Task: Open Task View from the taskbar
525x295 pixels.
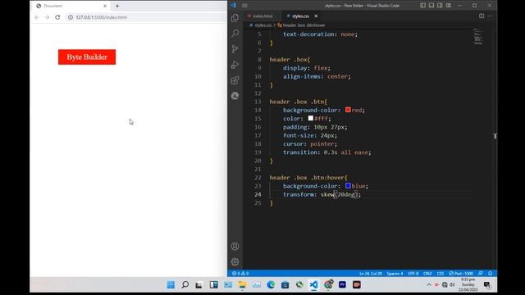Action: [x=199, y=284]
